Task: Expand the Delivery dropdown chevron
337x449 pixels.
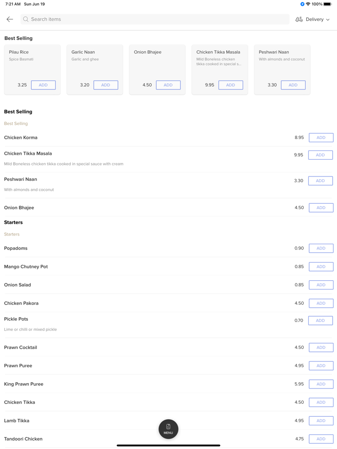Action: pos(328,20)
